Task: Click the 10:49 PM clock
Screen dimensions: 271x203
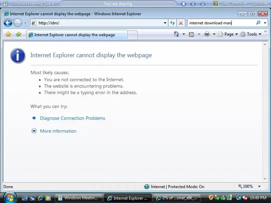Action: pos(258,198)
